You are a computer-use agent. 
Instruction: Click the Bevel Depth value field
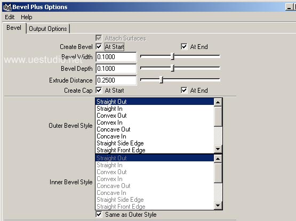(x=116, y=69)
